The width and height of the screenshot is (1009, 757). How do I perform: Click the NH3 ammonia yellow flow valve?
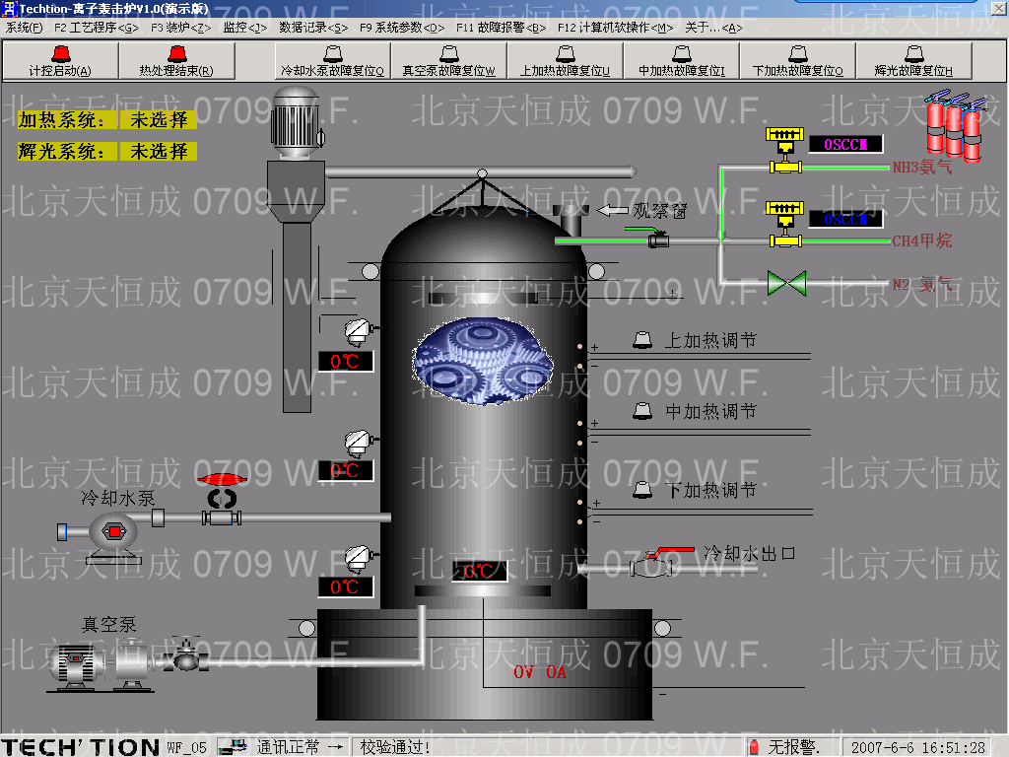785,150
